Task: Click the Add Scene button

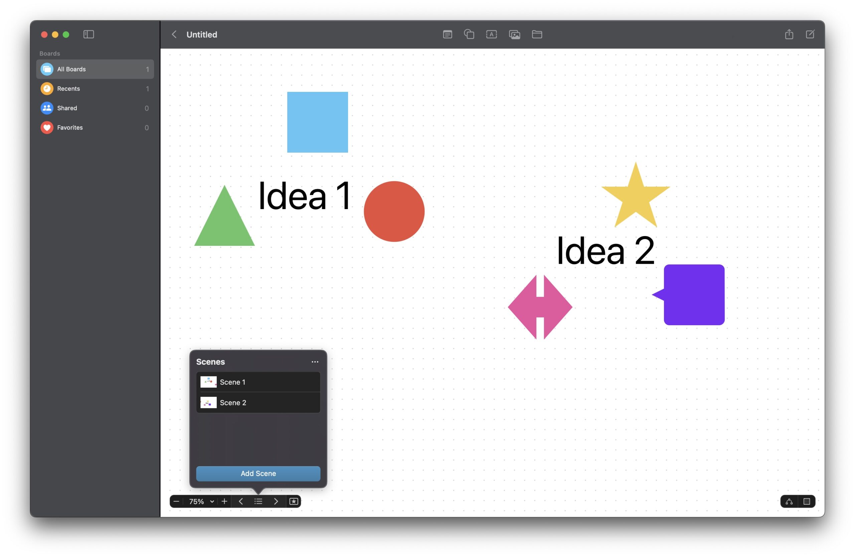Action: coord(258,474)
